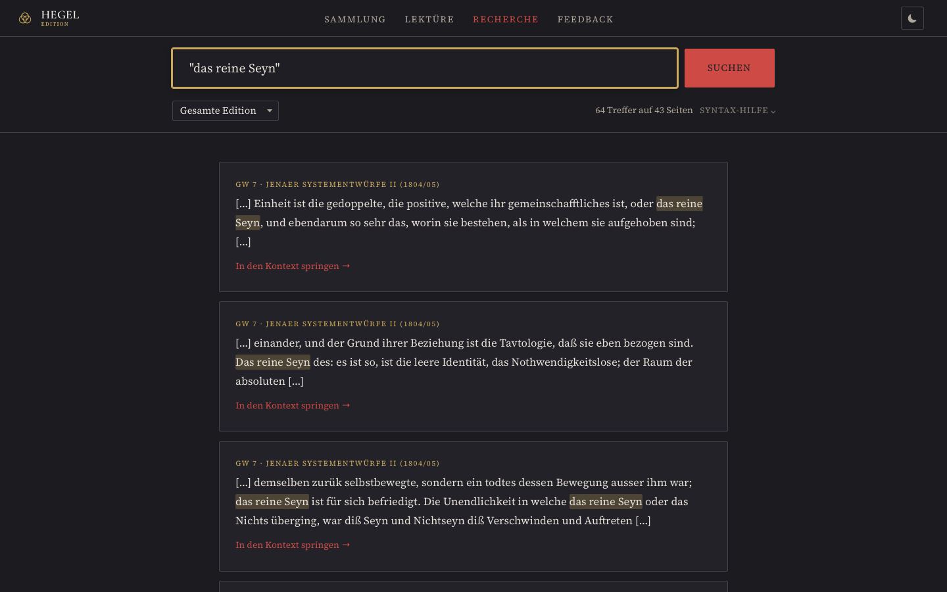This screenshot has height=592, width=947.
Task: Click the source label above the 'Einheit ist die gedoppelte' excerpt
Action: click(337, 184)
